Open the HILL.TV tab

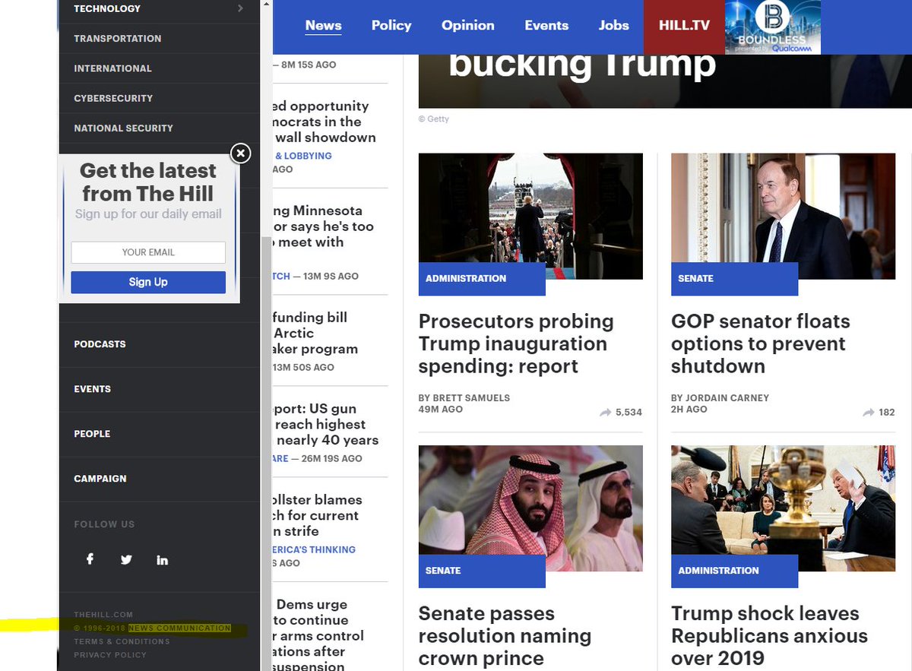click(x=684, y=26)
